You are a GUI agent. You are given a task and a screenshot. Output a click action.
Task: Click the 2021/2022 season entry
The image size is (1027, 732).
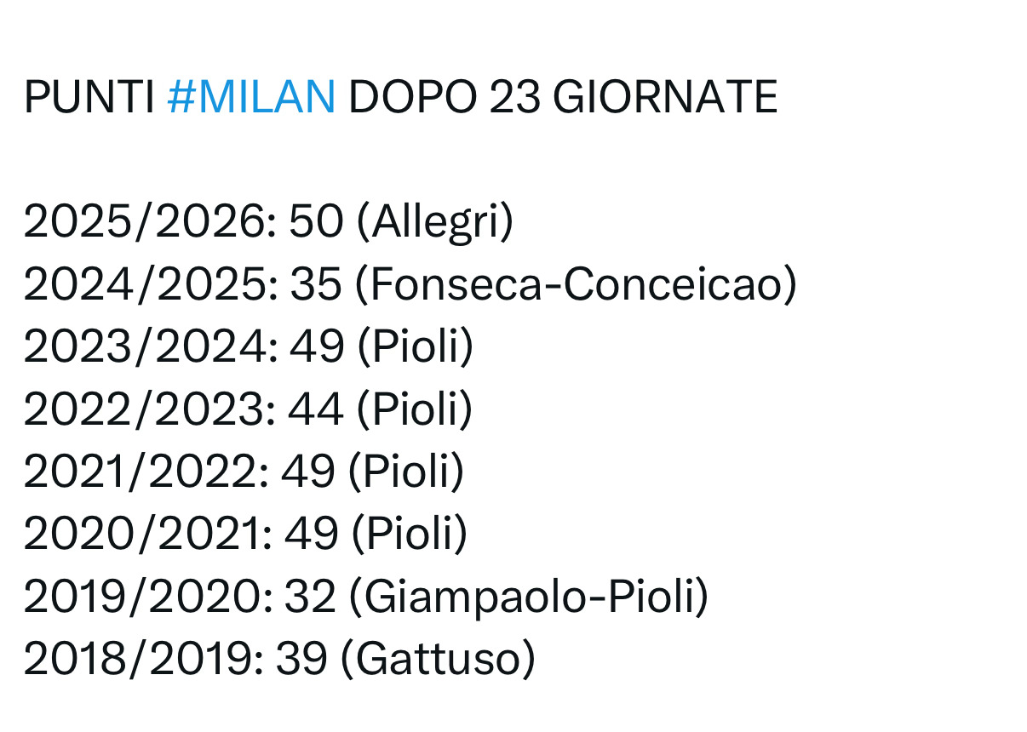[x=244, y=472]
